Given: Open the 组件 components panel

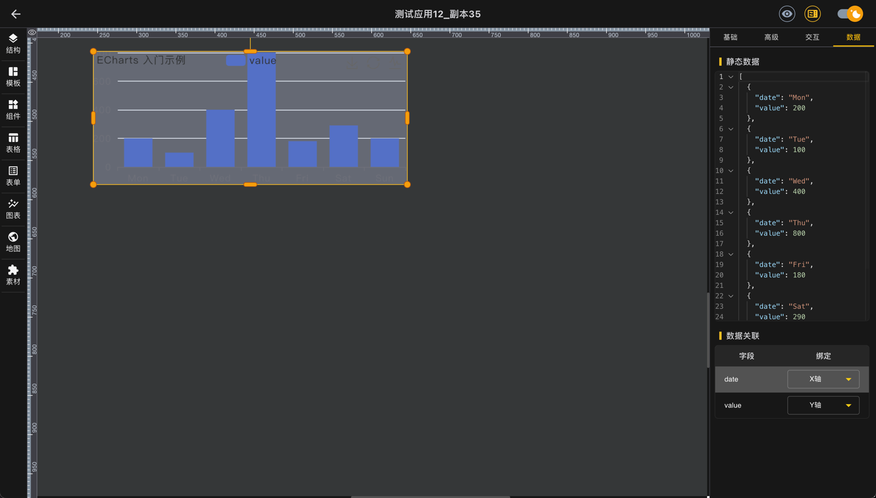Looking at the screenshot, I should [13, 110].
